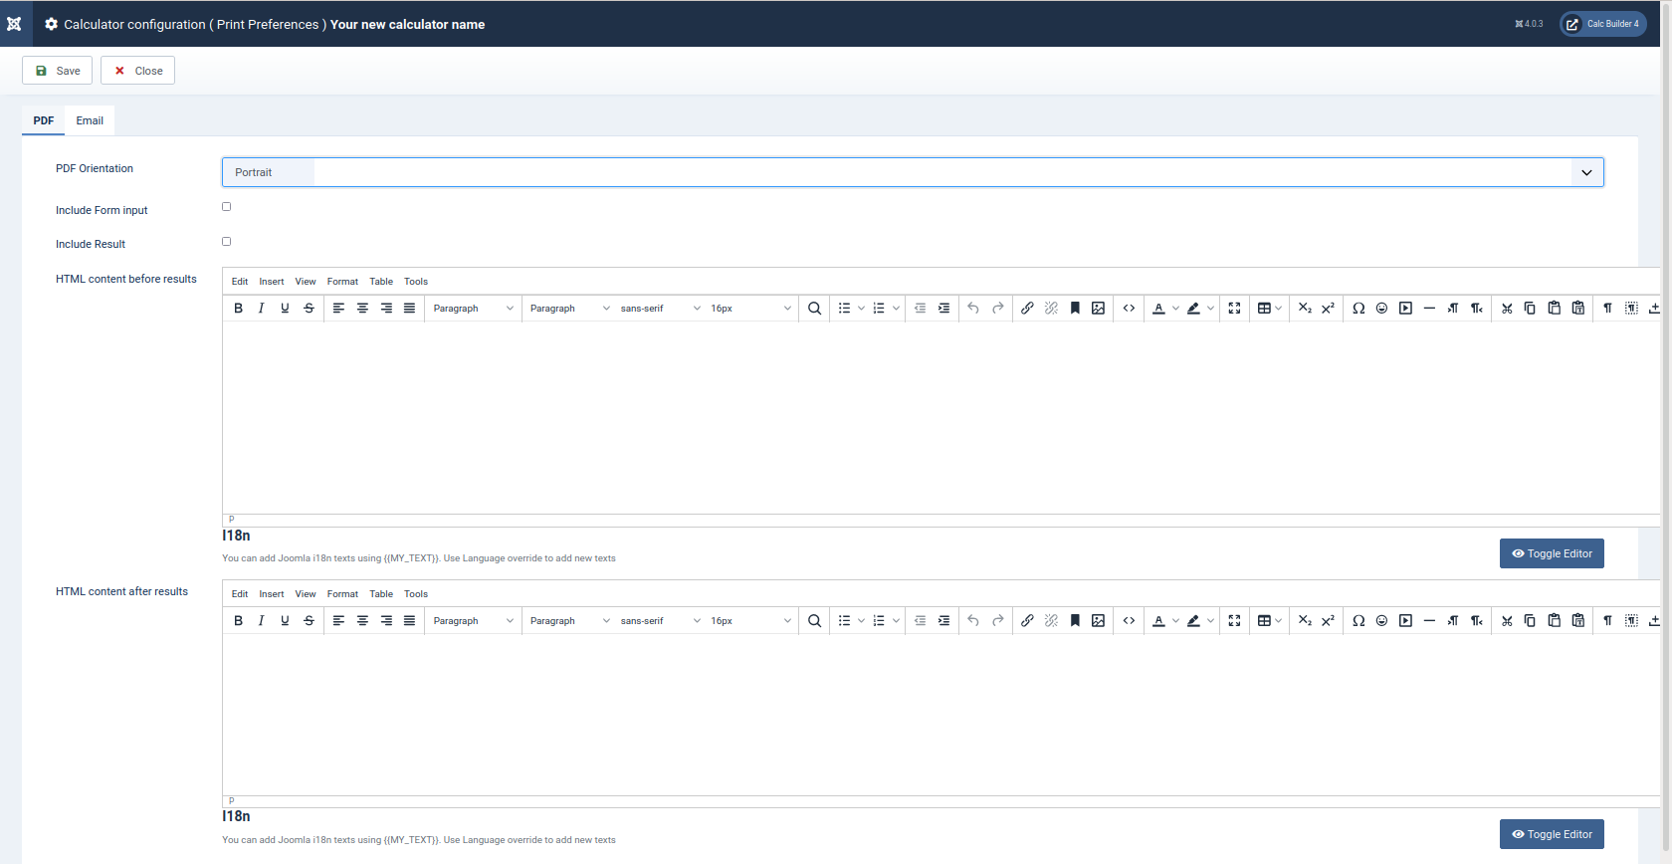Open table dropdown in before-results editor
1672x864 pixels.
1269,309
